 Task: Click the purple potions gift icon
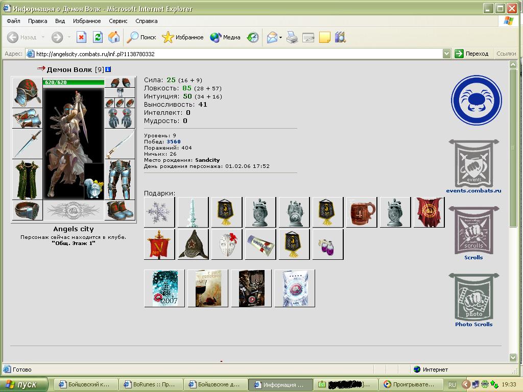[327, 244]
